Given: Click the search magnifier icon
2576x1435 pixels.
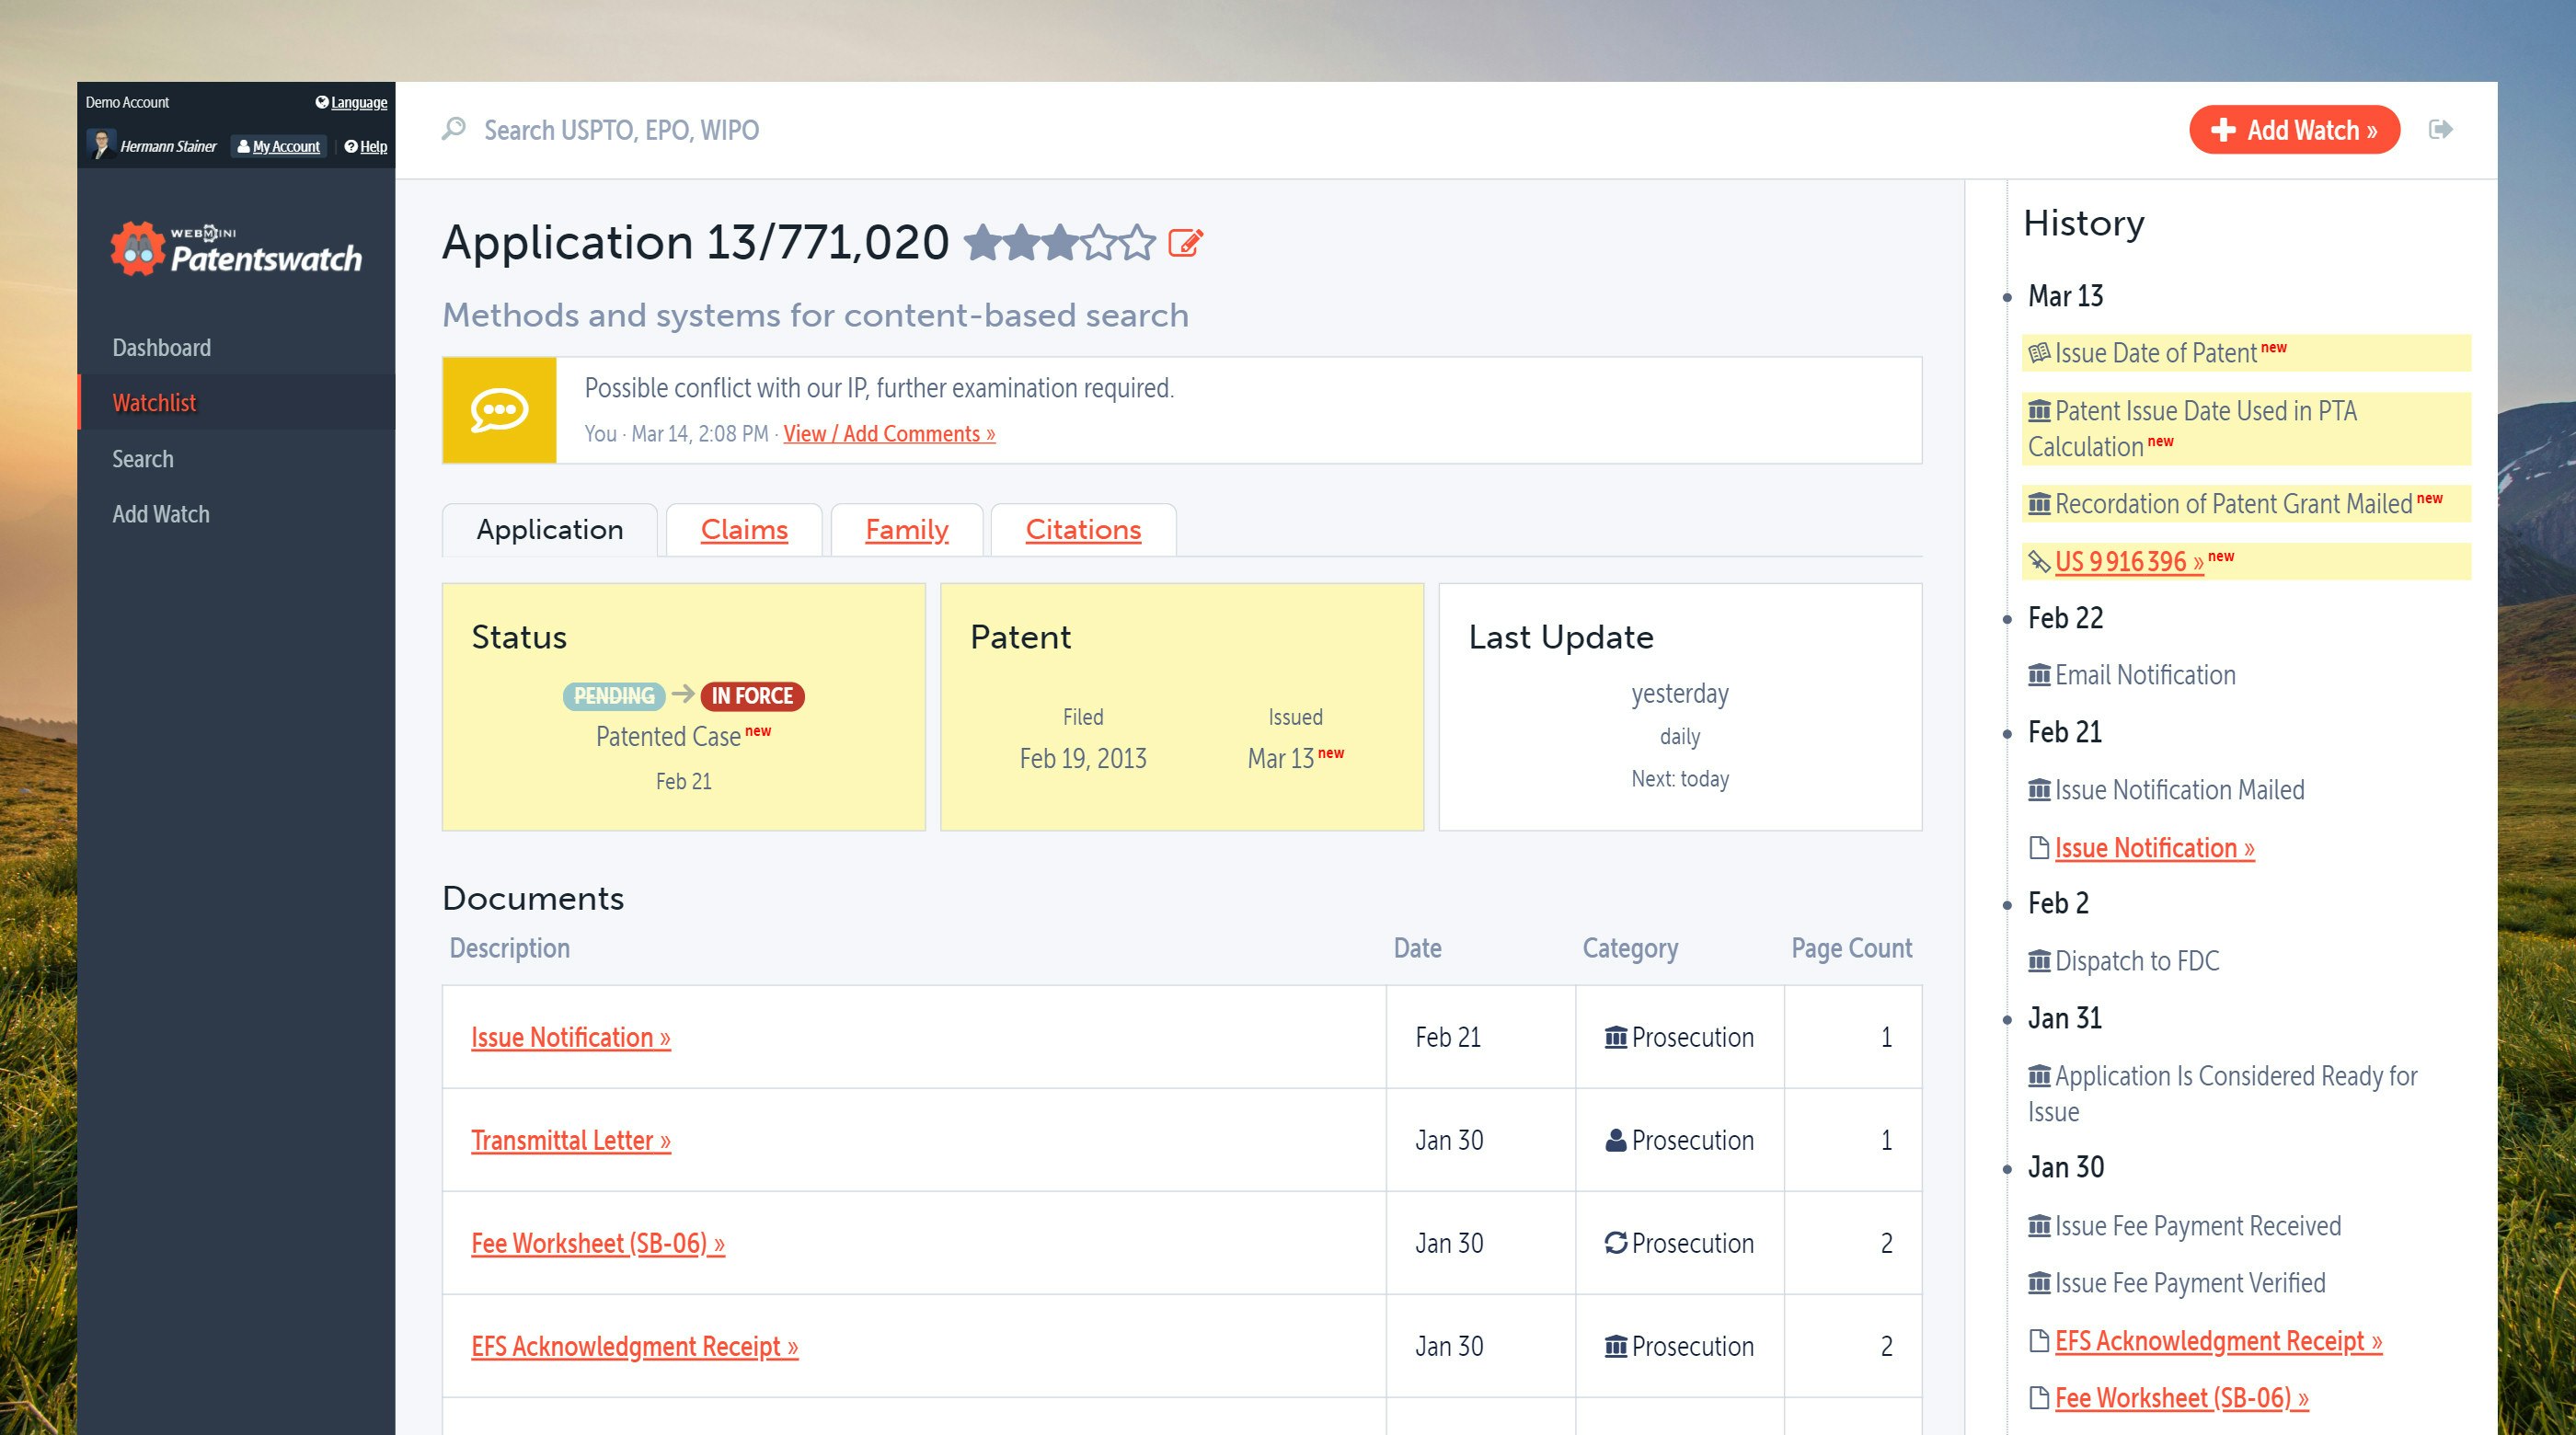Looking at the screenshot, I should click(454, 129).
